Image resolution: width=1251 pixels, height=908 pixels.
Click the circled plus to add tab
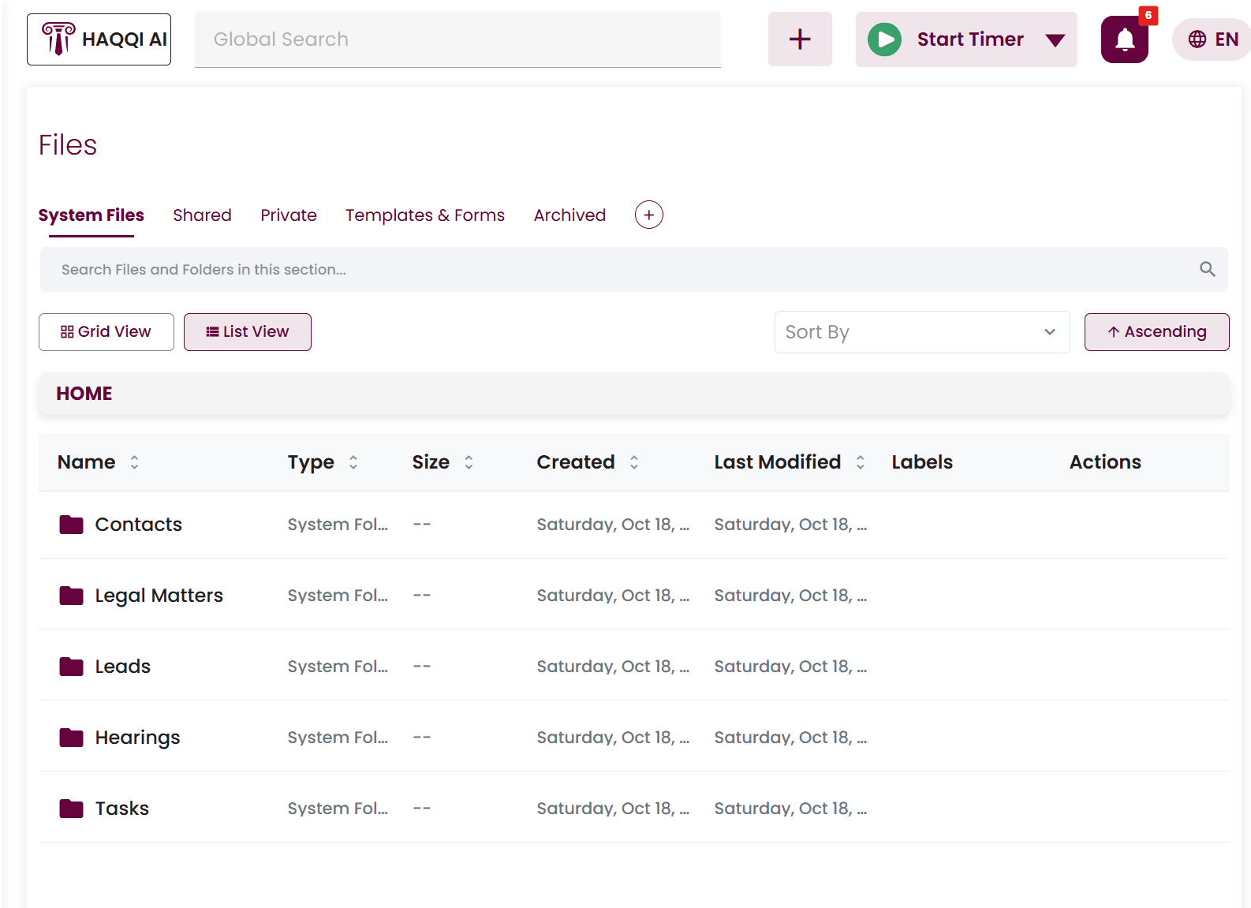click(649, 215)
